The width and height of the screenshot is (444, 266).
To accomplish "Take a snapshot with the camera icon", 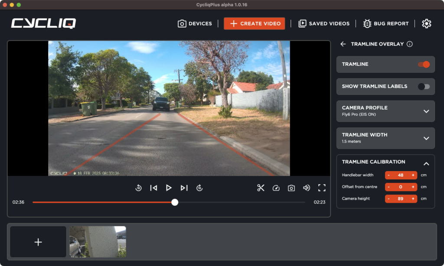I will pos(291,188).
